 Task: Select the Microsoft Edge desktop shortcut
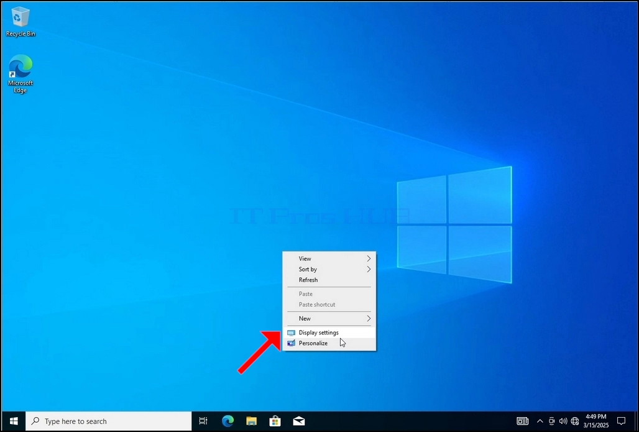(x=21, y=74)
